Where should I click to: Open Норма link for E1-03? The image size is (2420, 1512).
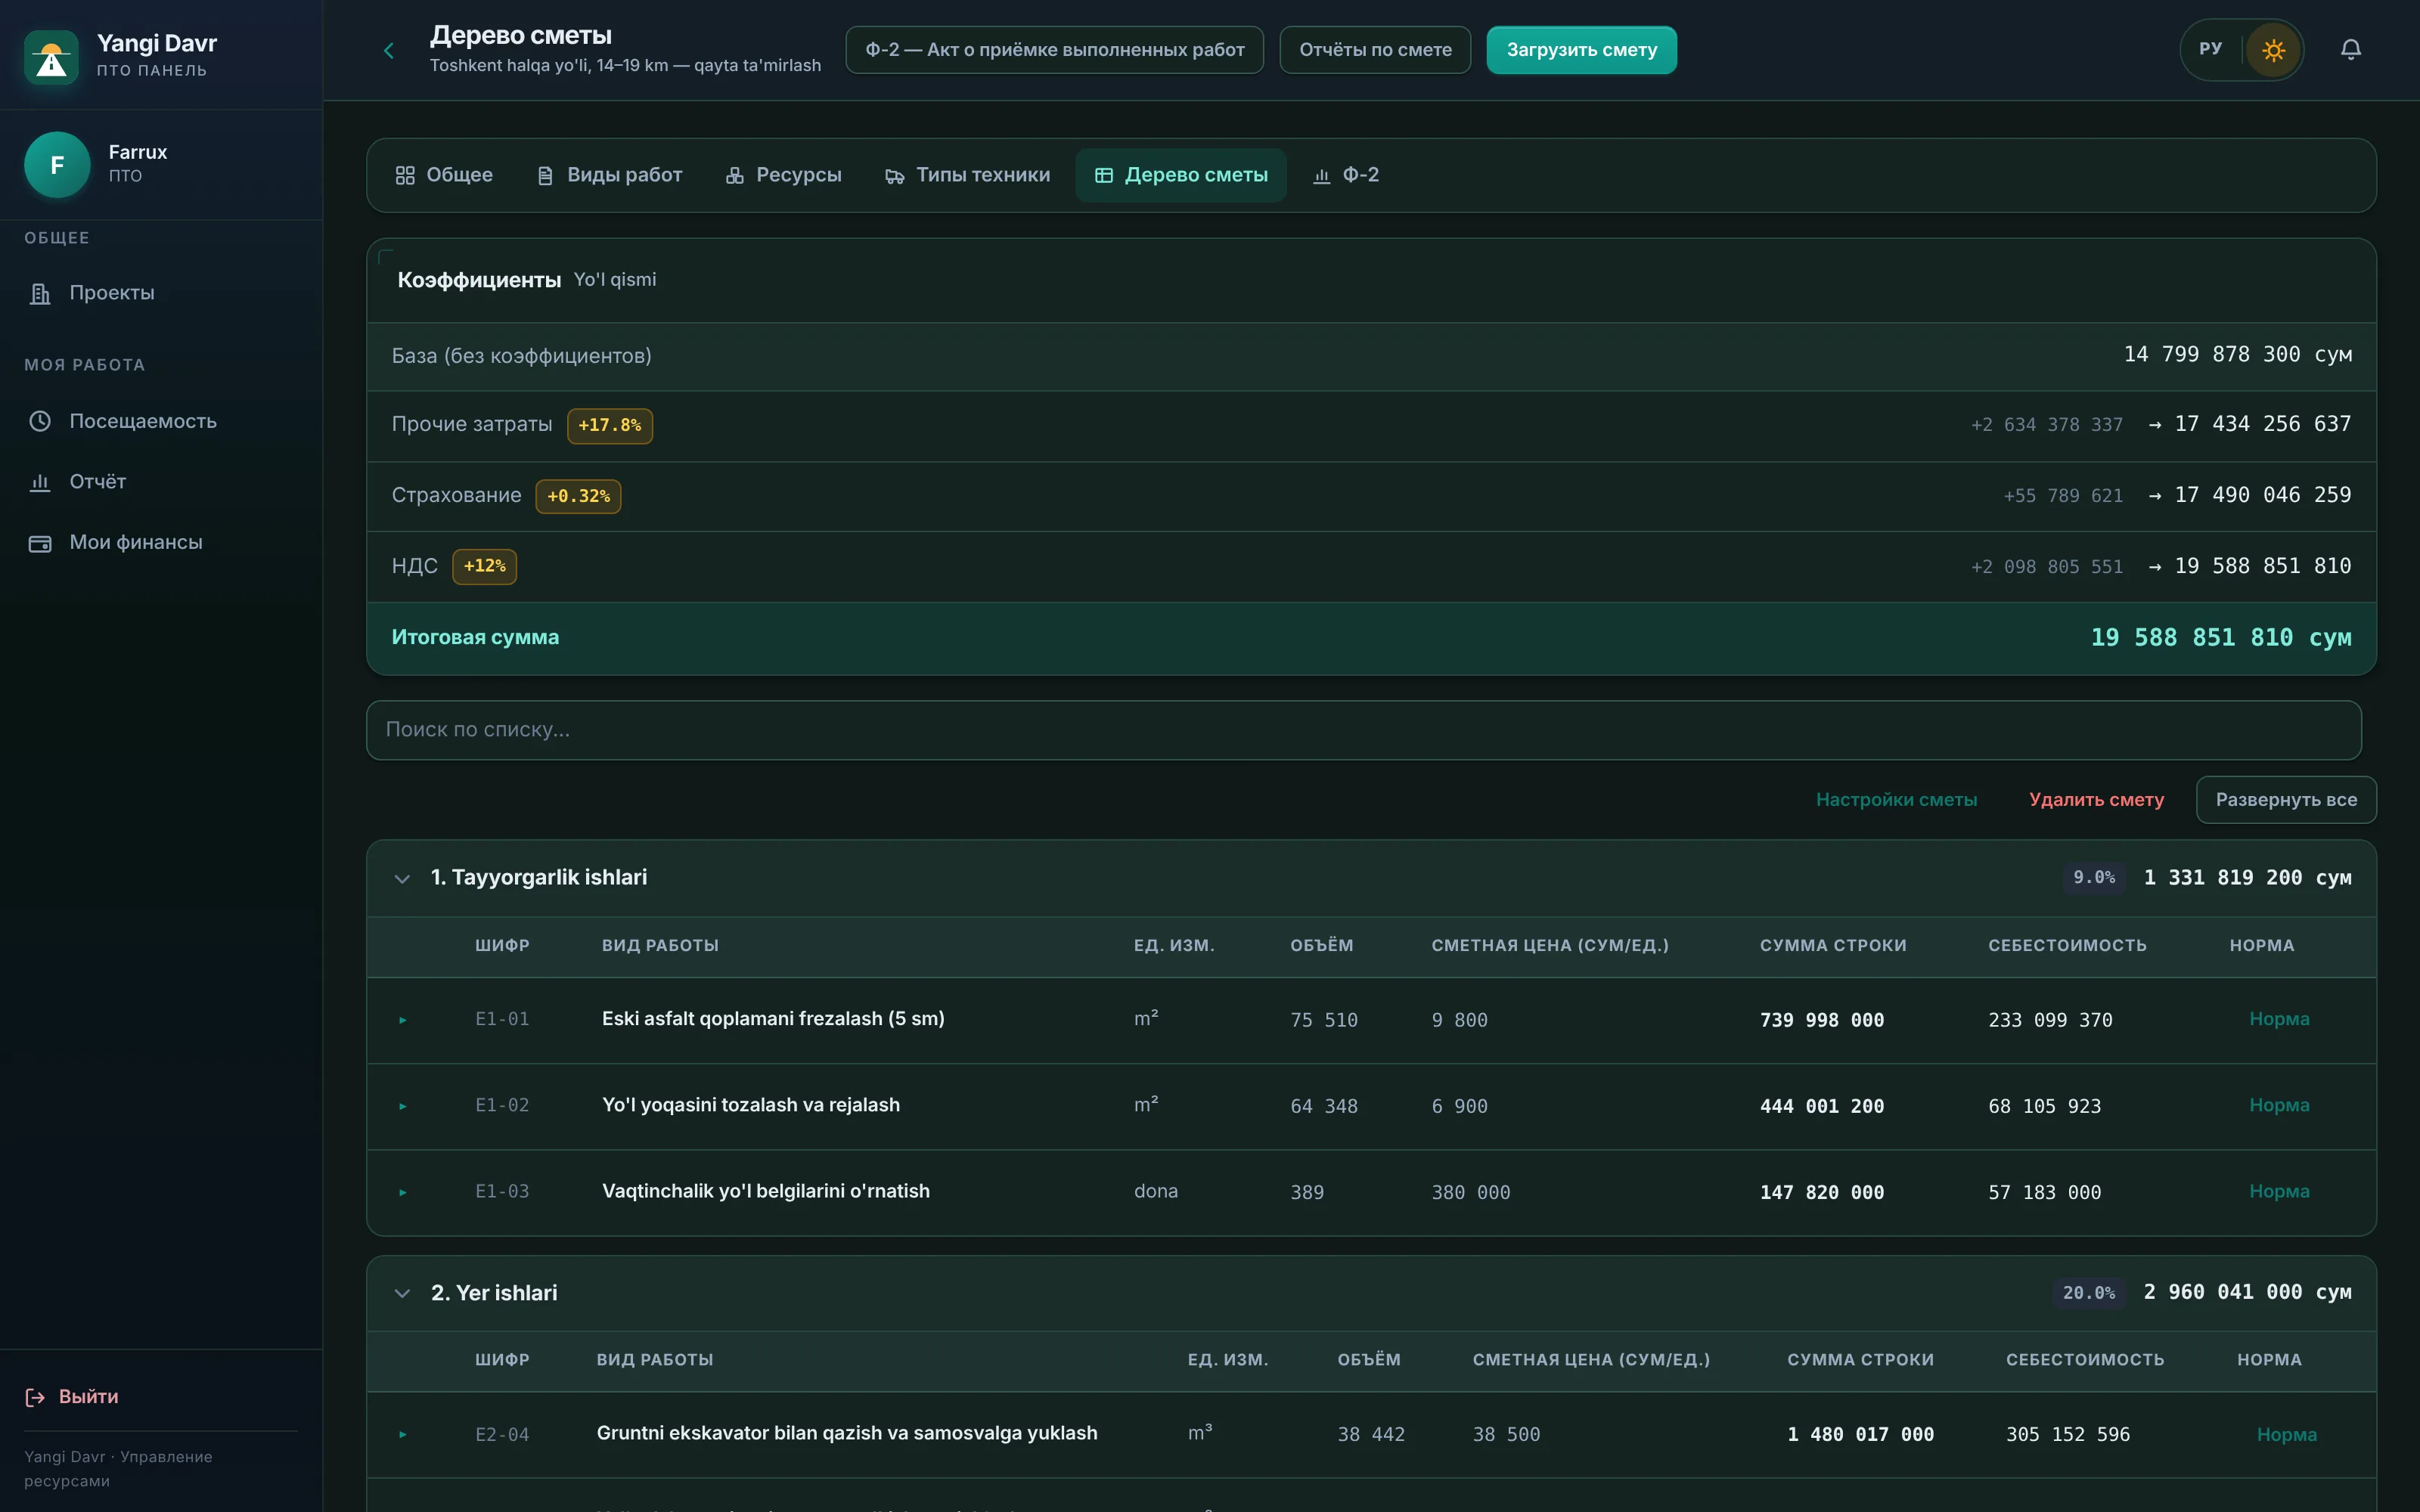click(2279, 1191)
